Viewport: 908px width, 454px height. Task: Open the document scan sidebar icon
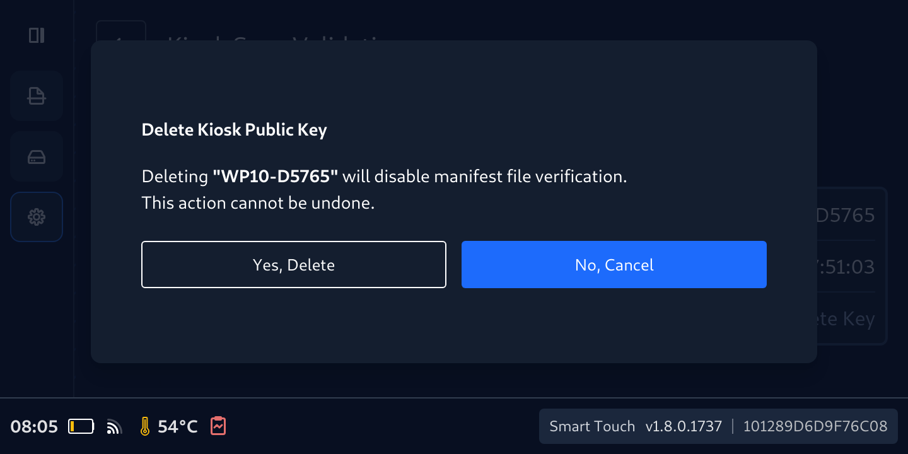pyautogui.click(x=37, y=96)
